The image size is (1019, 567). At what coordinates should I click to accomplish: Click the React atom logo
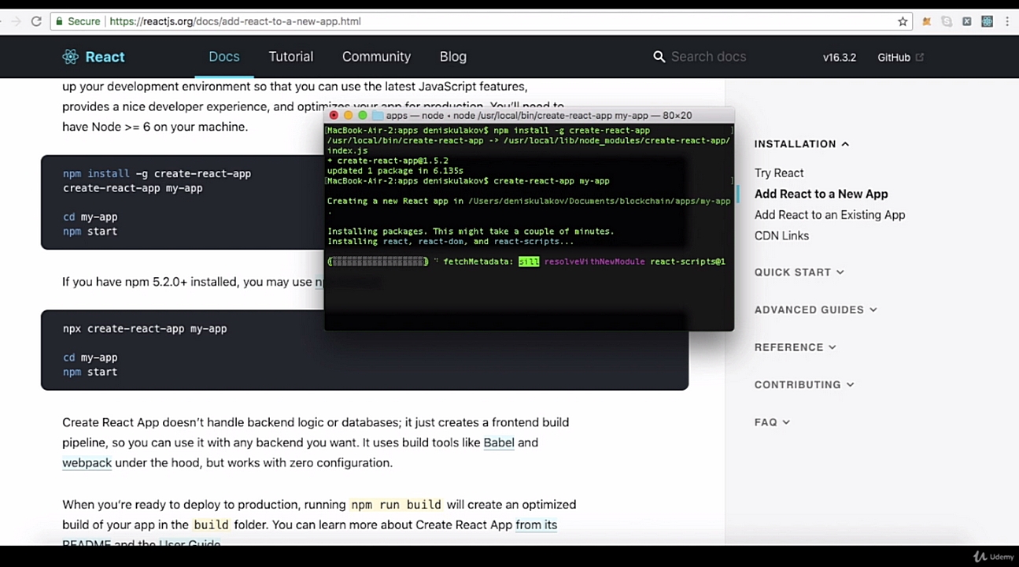coord(71,57)
